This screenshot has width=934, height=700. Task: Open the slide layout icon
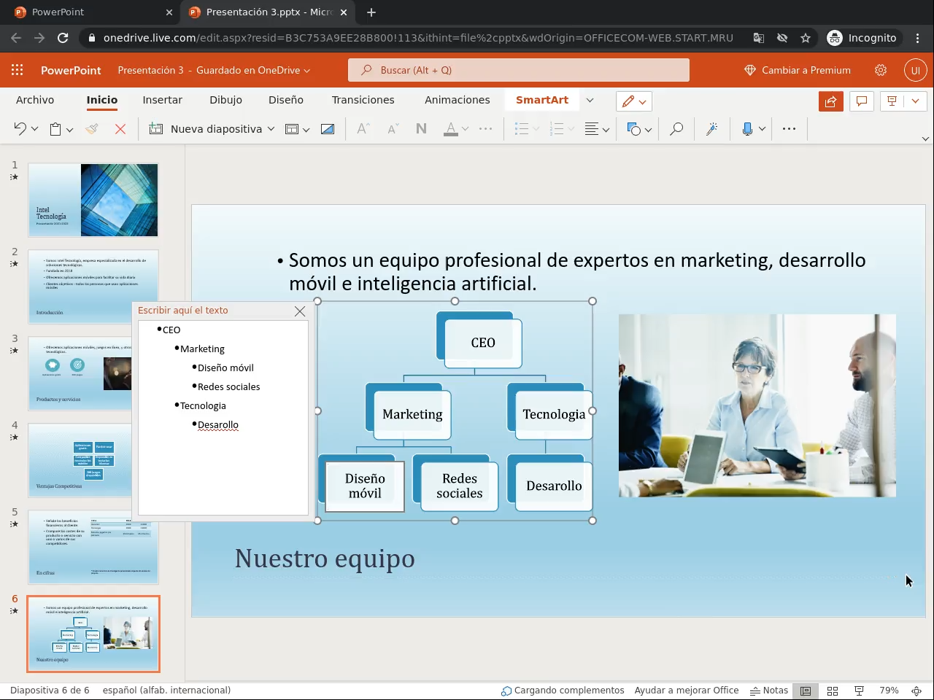(291, 129)
